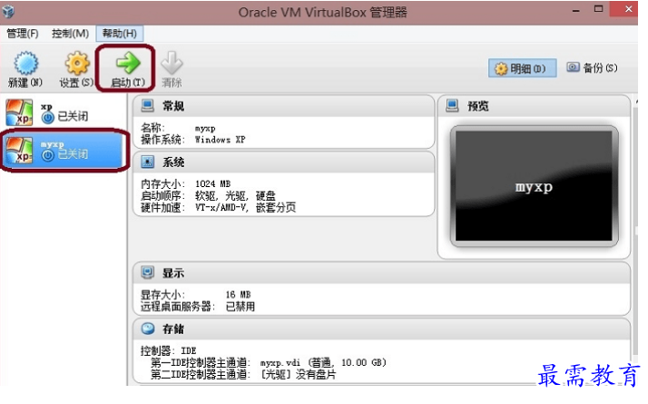Screen dimensions: 648x404
Task: Open the 帮助(H) menu
Action: tap(120, 33)
